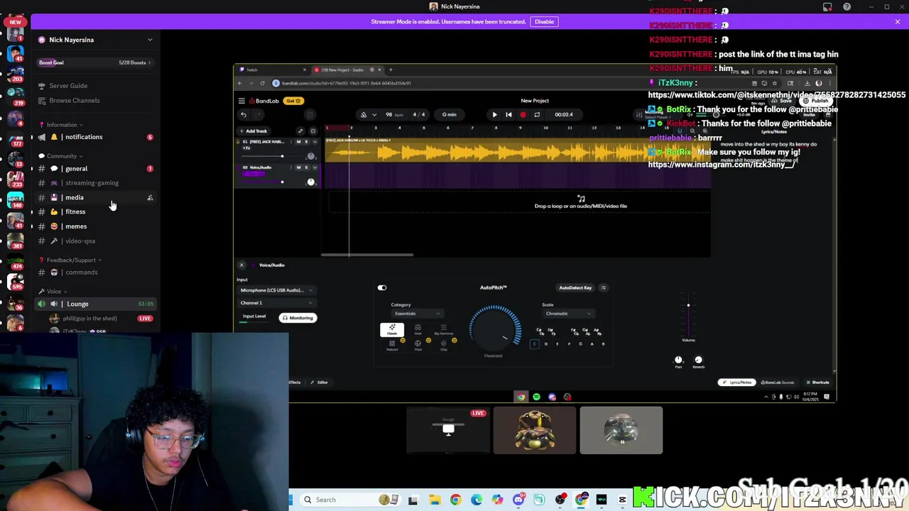Open the BandLab hamburger menu

pyautogui.click(x=241, y=101)
